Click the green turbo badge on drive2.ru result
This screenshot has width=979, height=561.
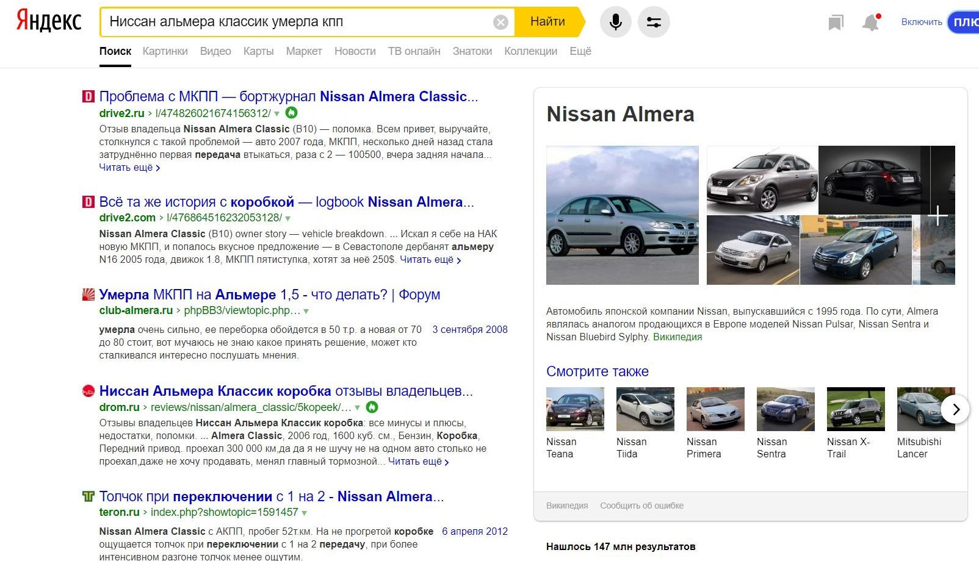tap(292, 113)
